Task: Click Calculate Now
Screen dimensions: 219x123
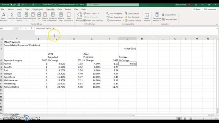Action: tap(169, 15)
